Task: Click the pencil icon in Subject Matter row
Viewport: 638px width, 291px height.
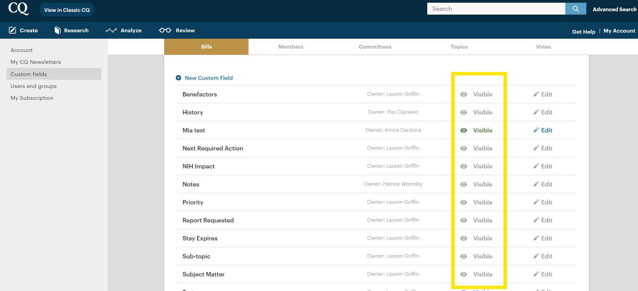Action: 536,274
